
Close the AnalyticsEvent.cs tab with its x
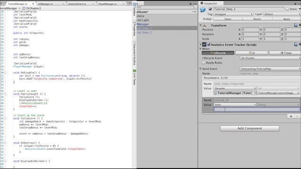[x=93, y=4]
